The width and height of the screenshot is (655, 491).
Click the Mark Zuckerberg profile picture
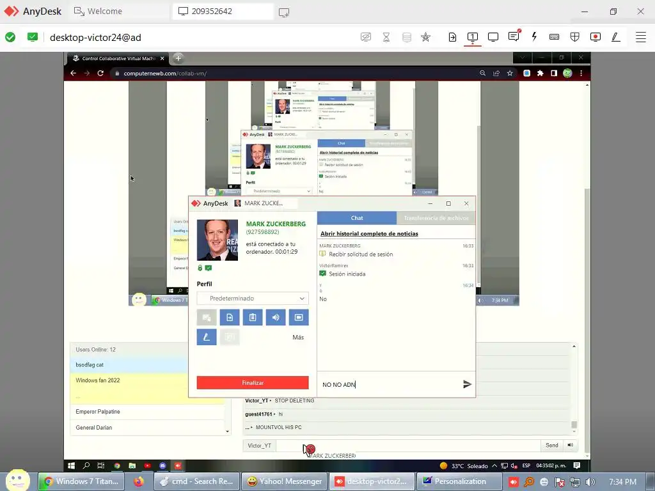[217, 240]
